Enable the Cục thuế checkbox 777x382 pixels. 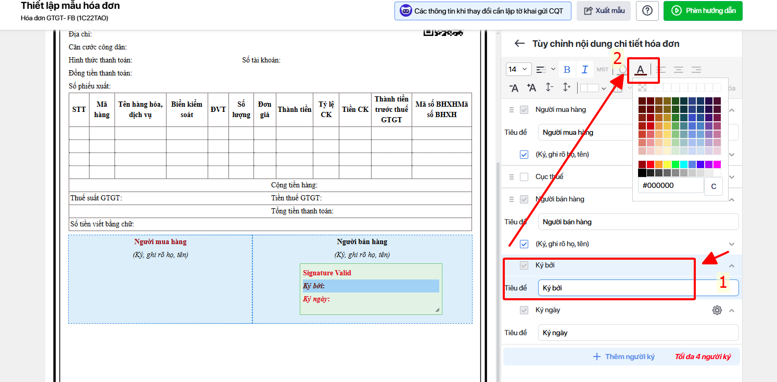pos(524,177)
